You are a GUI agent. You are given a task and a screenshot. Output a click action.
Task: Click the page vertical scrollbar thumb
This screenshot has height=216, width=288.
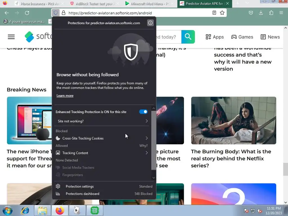pyautogui.click(x=285, y=169)
